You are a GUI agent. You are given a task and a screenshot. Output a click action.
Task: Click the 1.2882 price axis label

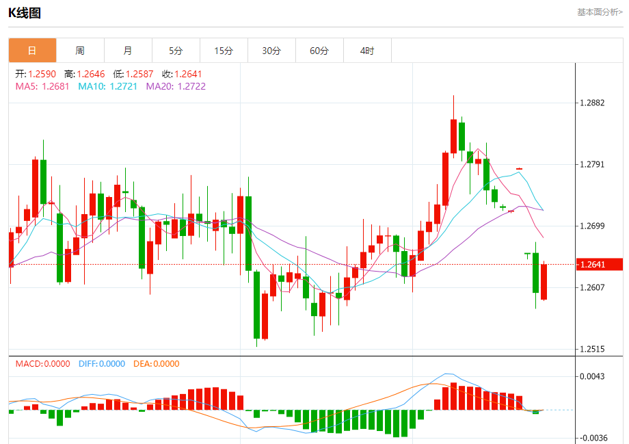592,103
